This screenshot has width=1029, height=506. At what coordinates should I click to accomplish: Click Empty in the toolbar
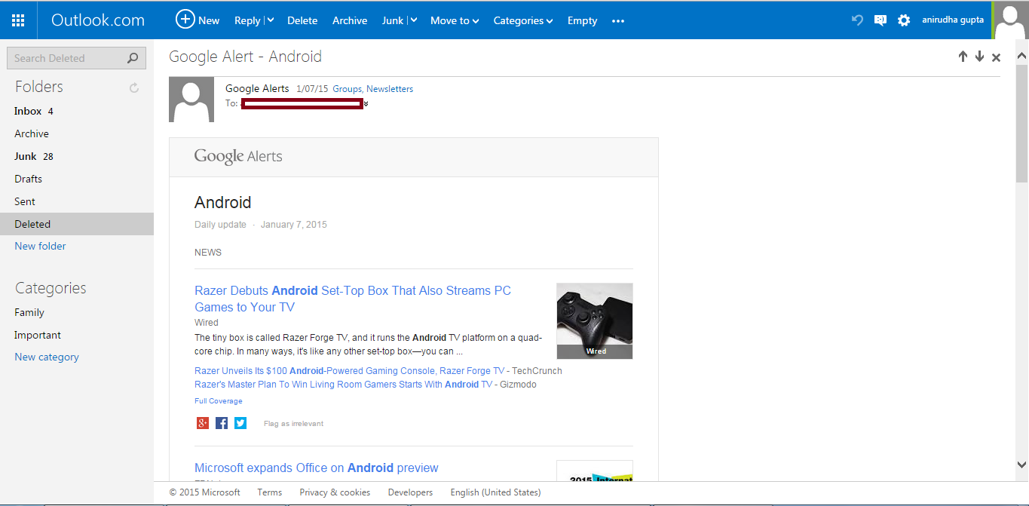(582, 20)
